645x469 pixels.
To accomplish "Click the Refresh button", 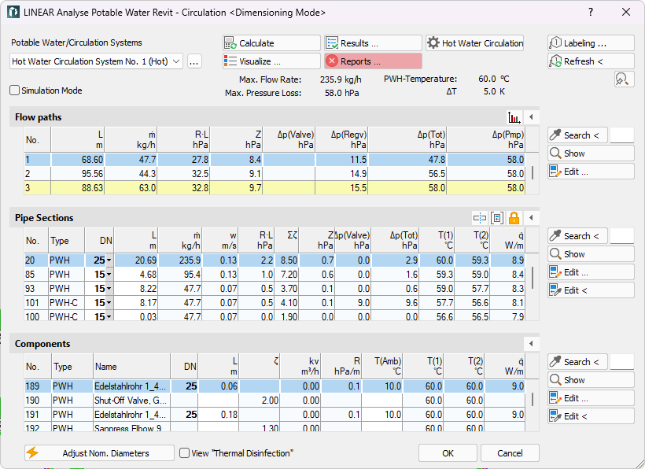I will (x=591, y=61).
